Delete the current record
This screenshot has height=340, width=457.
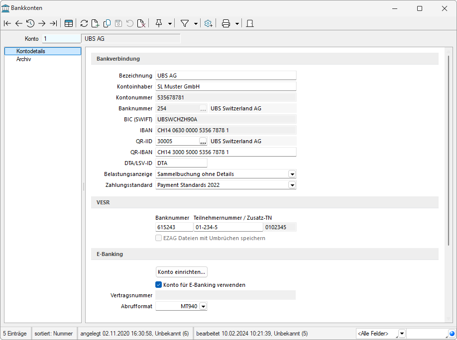(141, 23)
